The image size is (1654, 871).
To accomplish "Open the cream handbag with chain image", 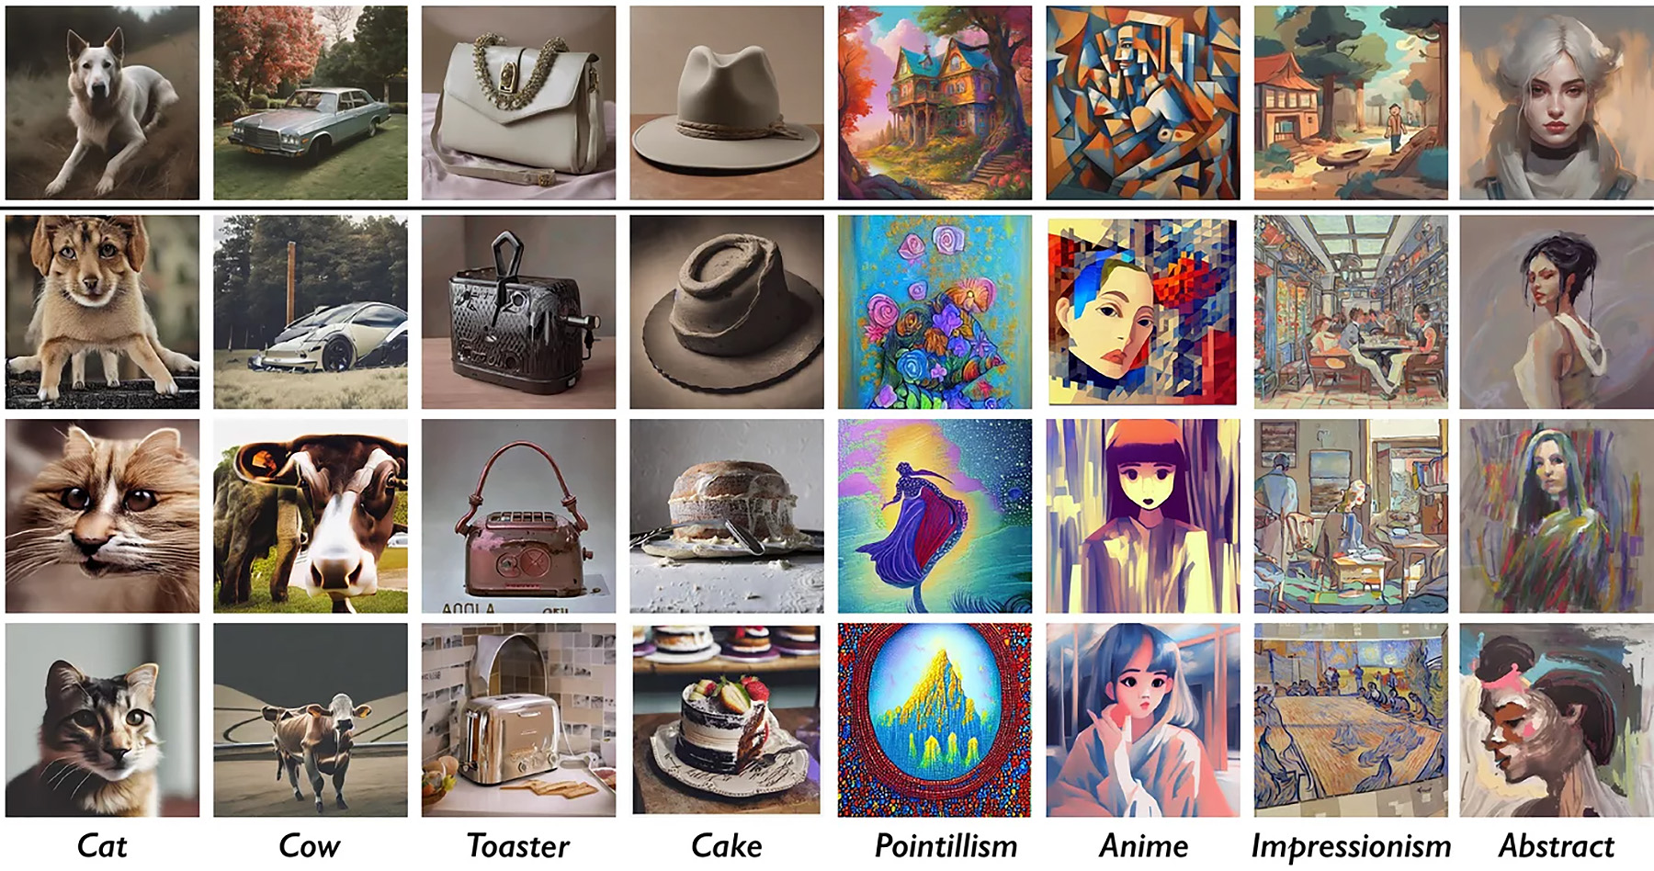I will (518, 103).
